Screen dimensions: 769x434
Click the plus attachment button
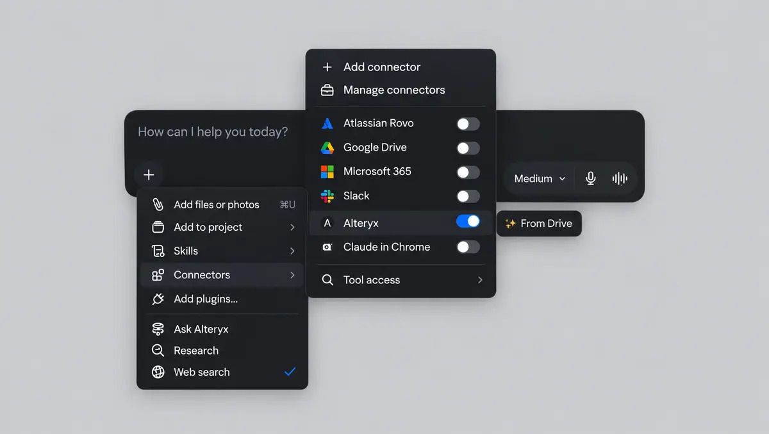click(x=149, y=174)
